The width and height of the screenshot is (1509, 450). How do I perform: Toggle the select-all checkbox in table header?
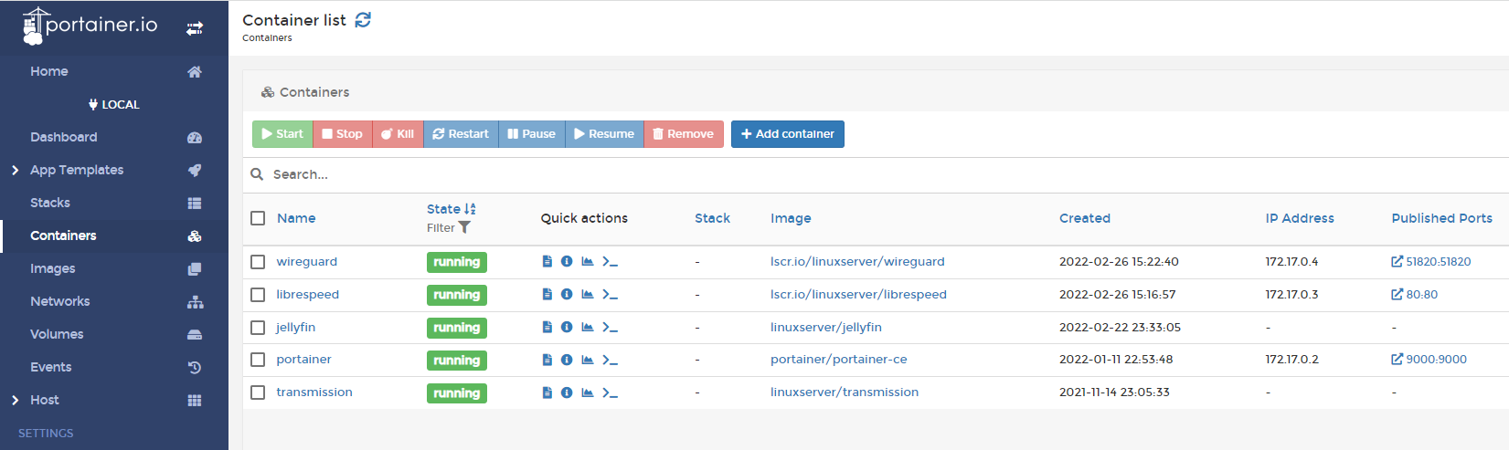[x=258, y=218]
